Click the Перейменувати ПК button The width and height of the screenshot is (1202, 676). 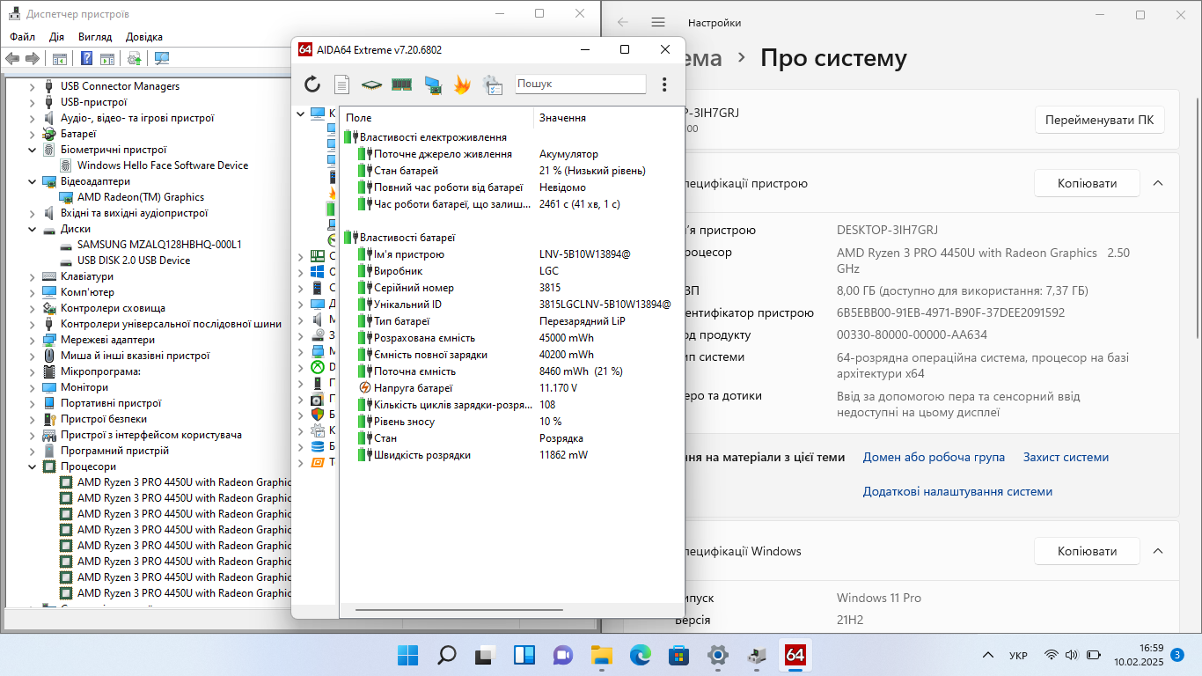1099,120
